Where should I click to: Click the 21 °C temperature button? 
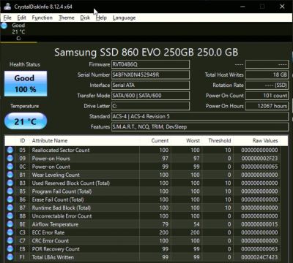[x=26, y=121]
